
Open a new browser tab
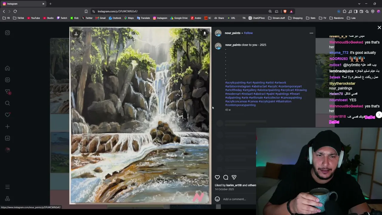click(x=50, y=4)
